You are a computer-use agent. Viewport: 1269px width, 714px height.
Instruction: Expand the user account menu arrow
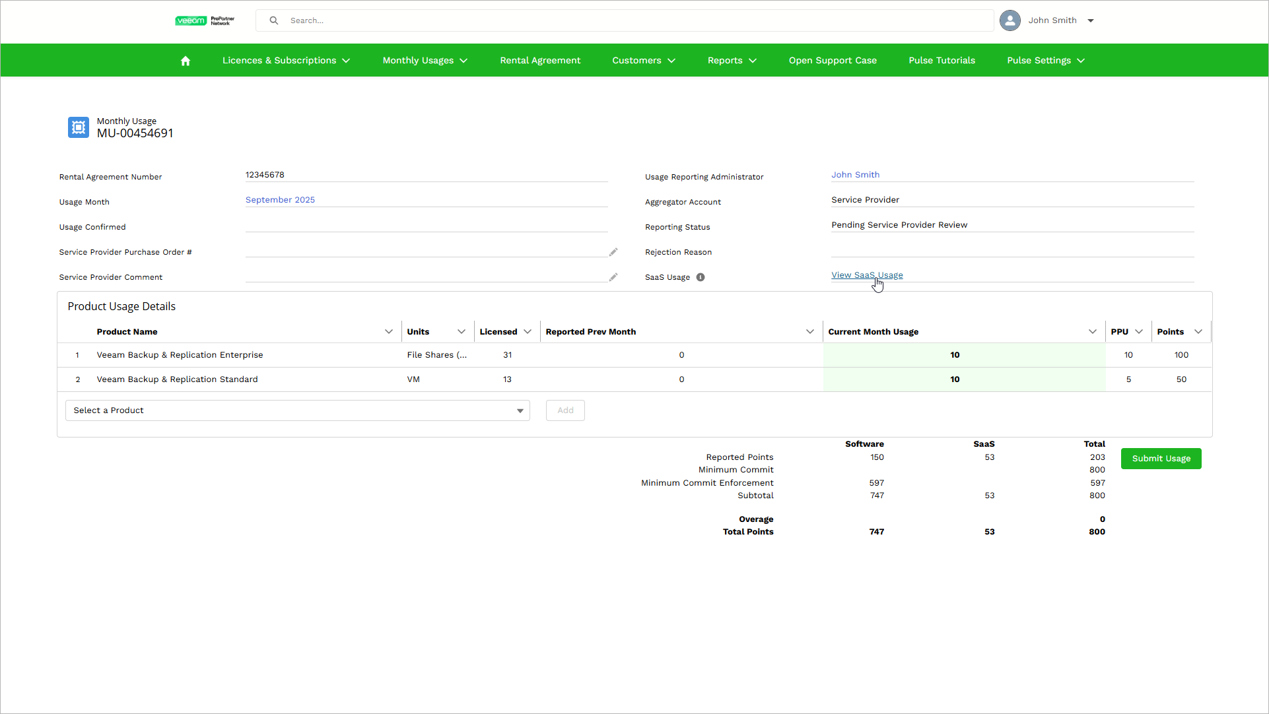(x=1091, y=20)
